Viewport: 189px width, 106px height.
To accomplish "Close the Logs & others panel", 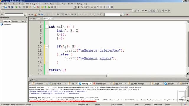I will pos(188,80).
